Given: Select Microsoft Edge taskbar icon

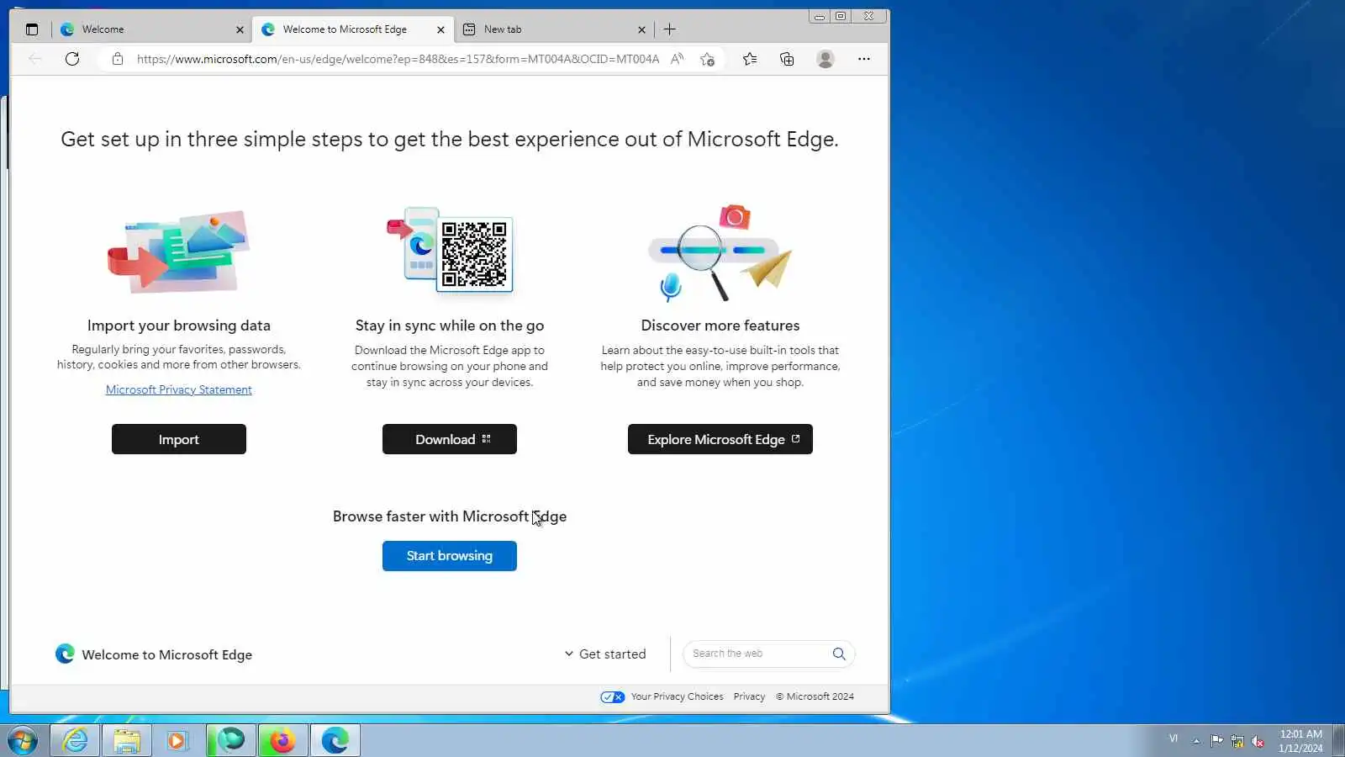Looking at the screenshot, I should point(335,740).
